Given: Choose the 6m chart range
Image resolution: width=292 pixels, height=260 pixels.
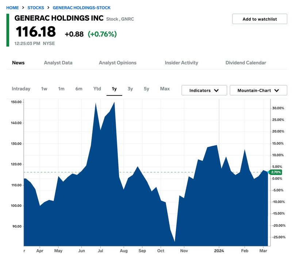Looking at the screenshot, I should [x=79, y=89].
